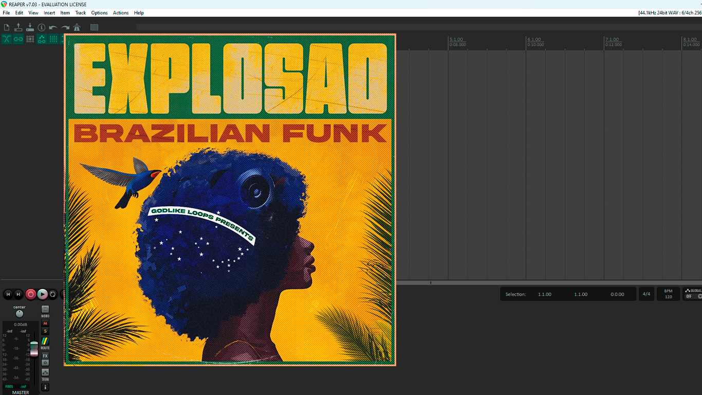The height and width of the screenshot is (395, 702).
Task: Click the MASTER track label
Action: (x=21, y=392)
